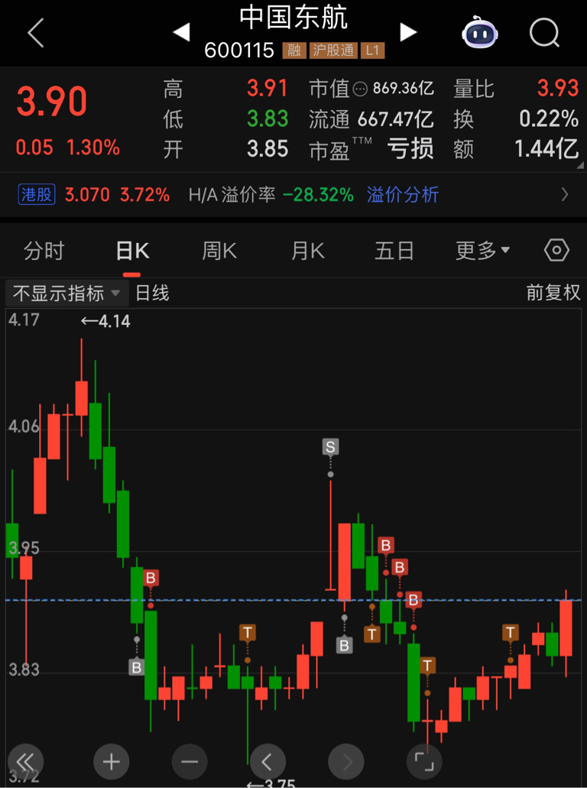The image size is (587, 788).
Task: Jump to earliest candles with double-left arrow
Action: (x=26, y=762)
